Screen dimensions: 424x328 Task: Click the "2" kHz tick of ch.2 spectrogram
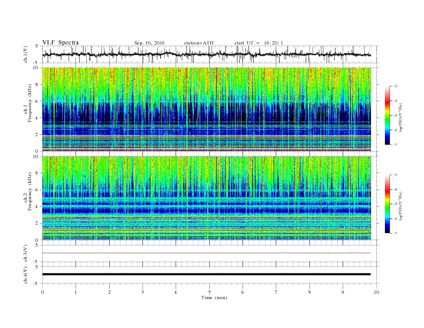coord(37,223)
